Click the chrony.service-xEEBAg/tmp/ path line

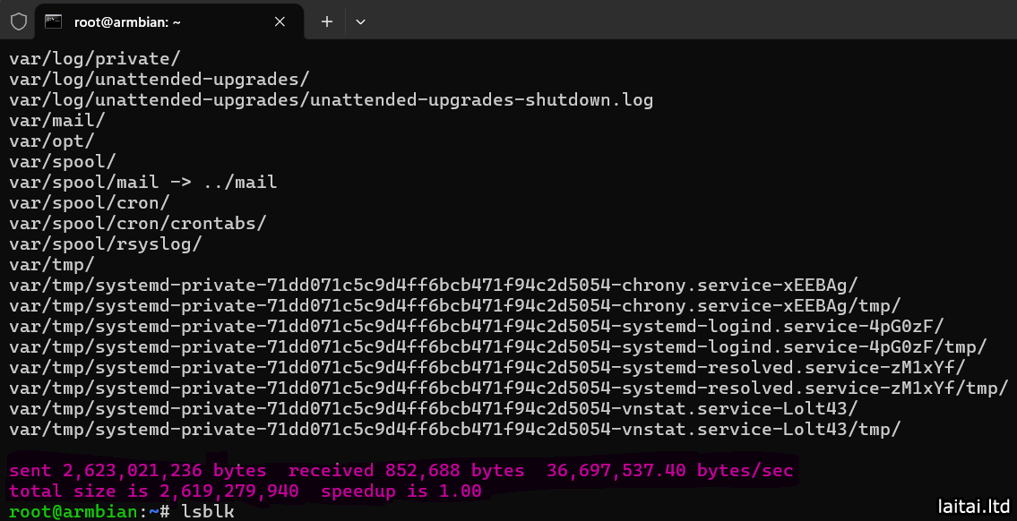click(x=455, y=306)
